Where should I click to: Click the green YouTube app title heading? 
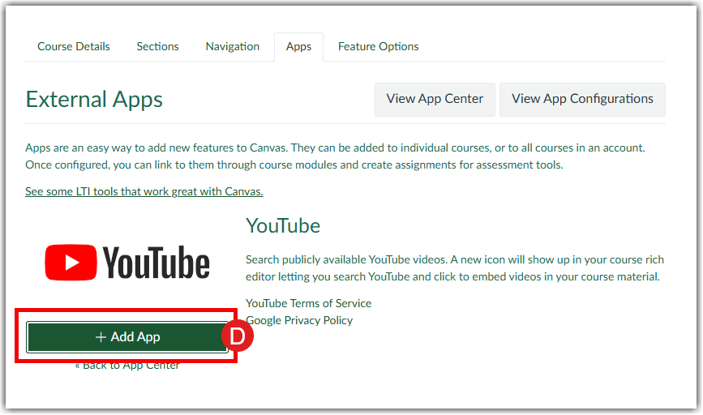283,225
